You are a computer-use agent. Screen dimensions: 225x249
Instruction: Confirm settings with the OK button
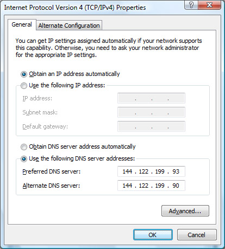(x=153, y=235)
